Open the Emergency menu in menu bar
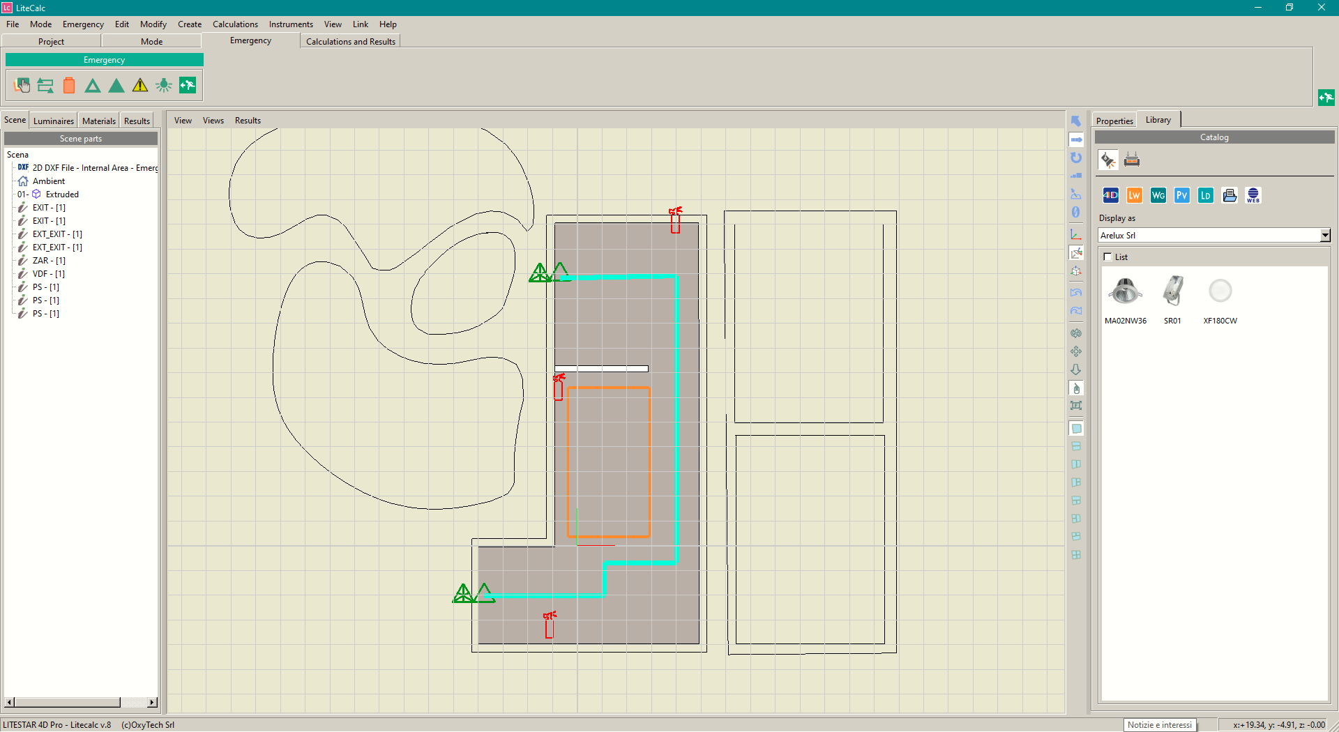The width and height of the screenshot is (1339, 732). 83,24
